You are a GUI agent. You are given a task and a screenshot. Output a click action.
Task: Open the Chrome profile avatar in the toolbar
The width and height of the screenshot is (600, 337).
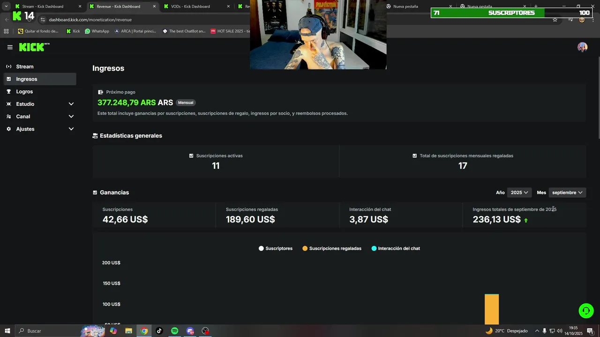click(x=582, y=20)
